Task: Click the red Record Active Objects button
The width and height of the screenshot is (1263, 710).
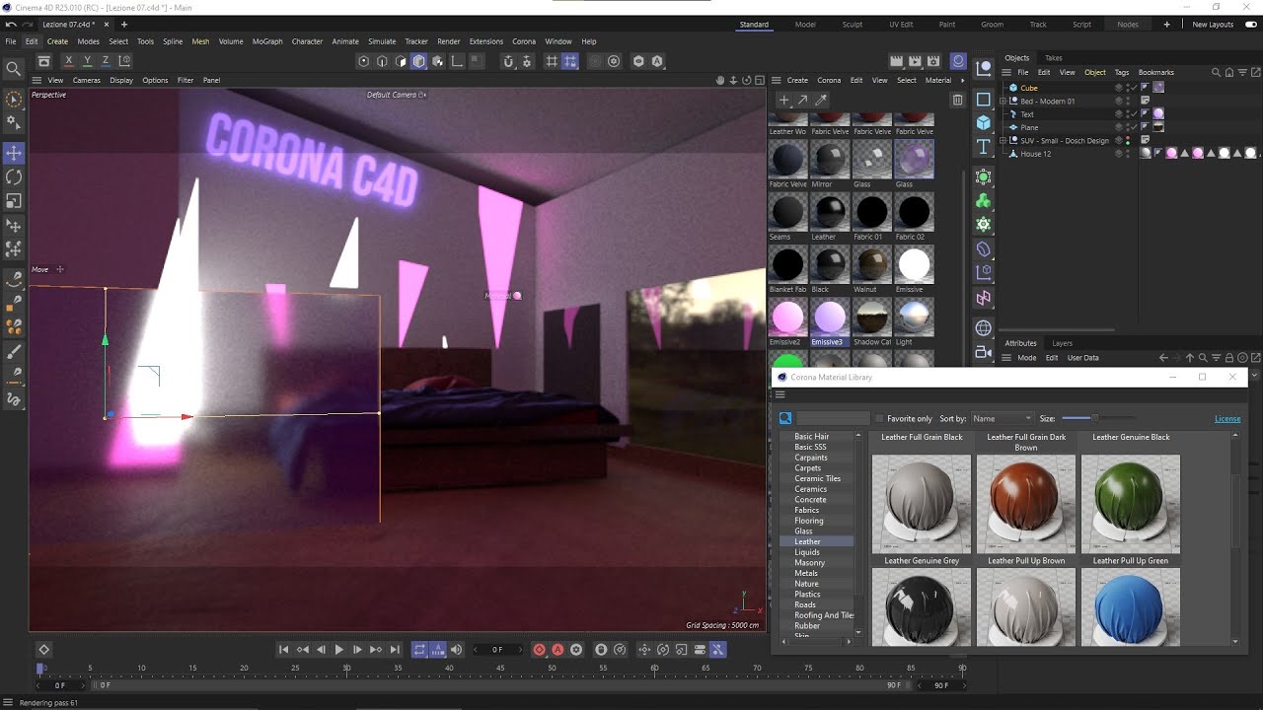Action: (x=539, y=650)
